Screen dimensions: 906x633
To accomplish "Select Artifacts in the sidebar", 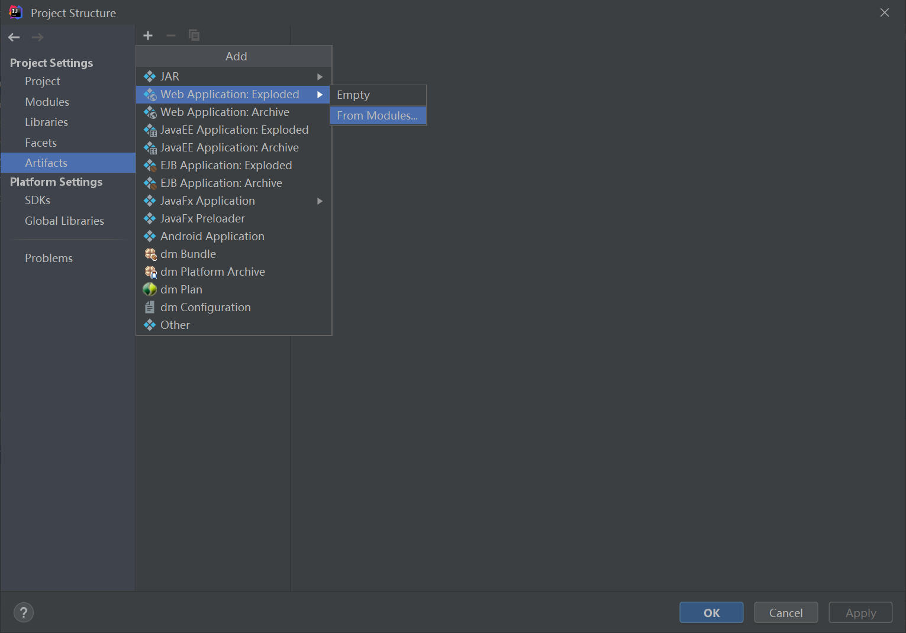I will tap(68, 163).
